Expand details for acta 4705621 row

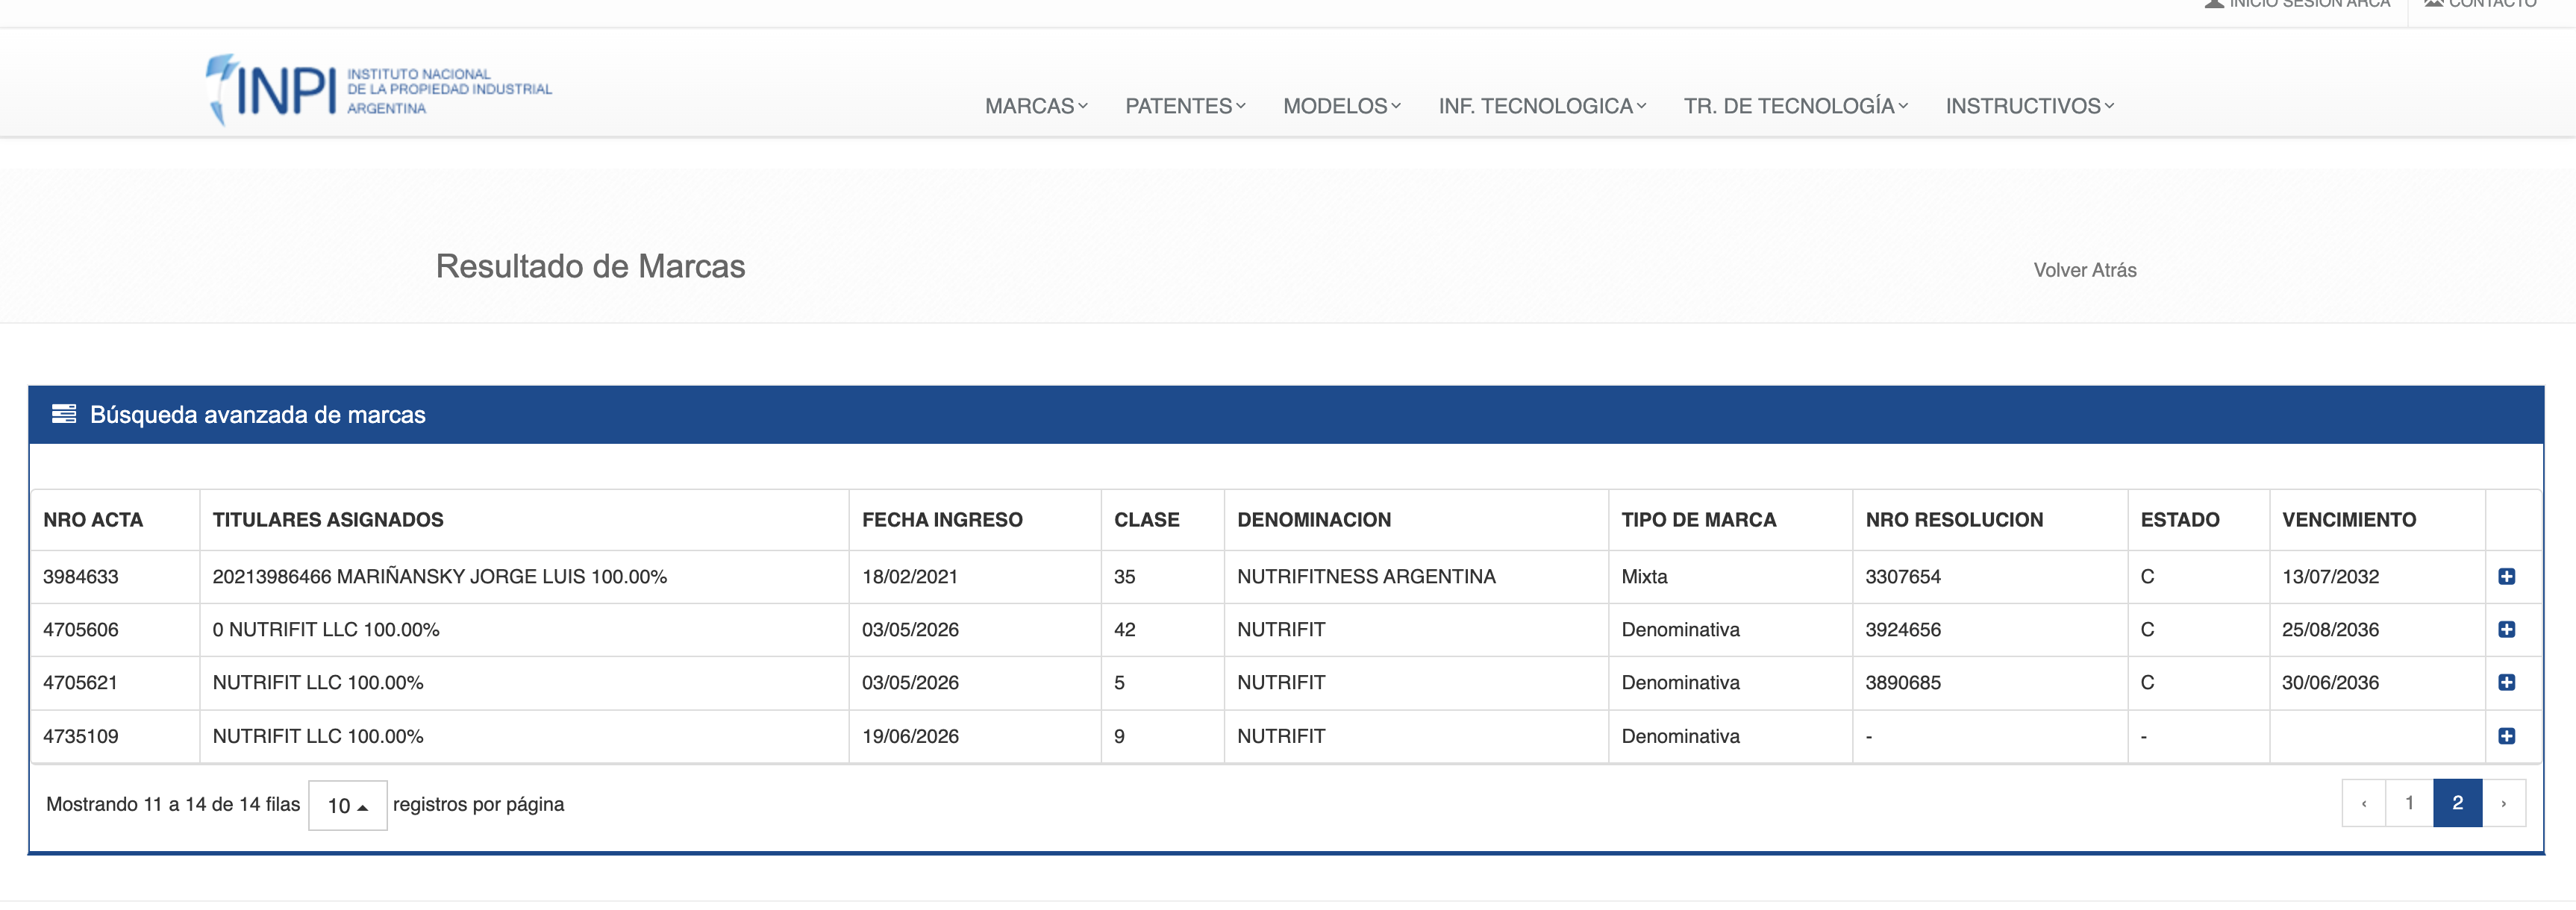(x=2506, y=682)
